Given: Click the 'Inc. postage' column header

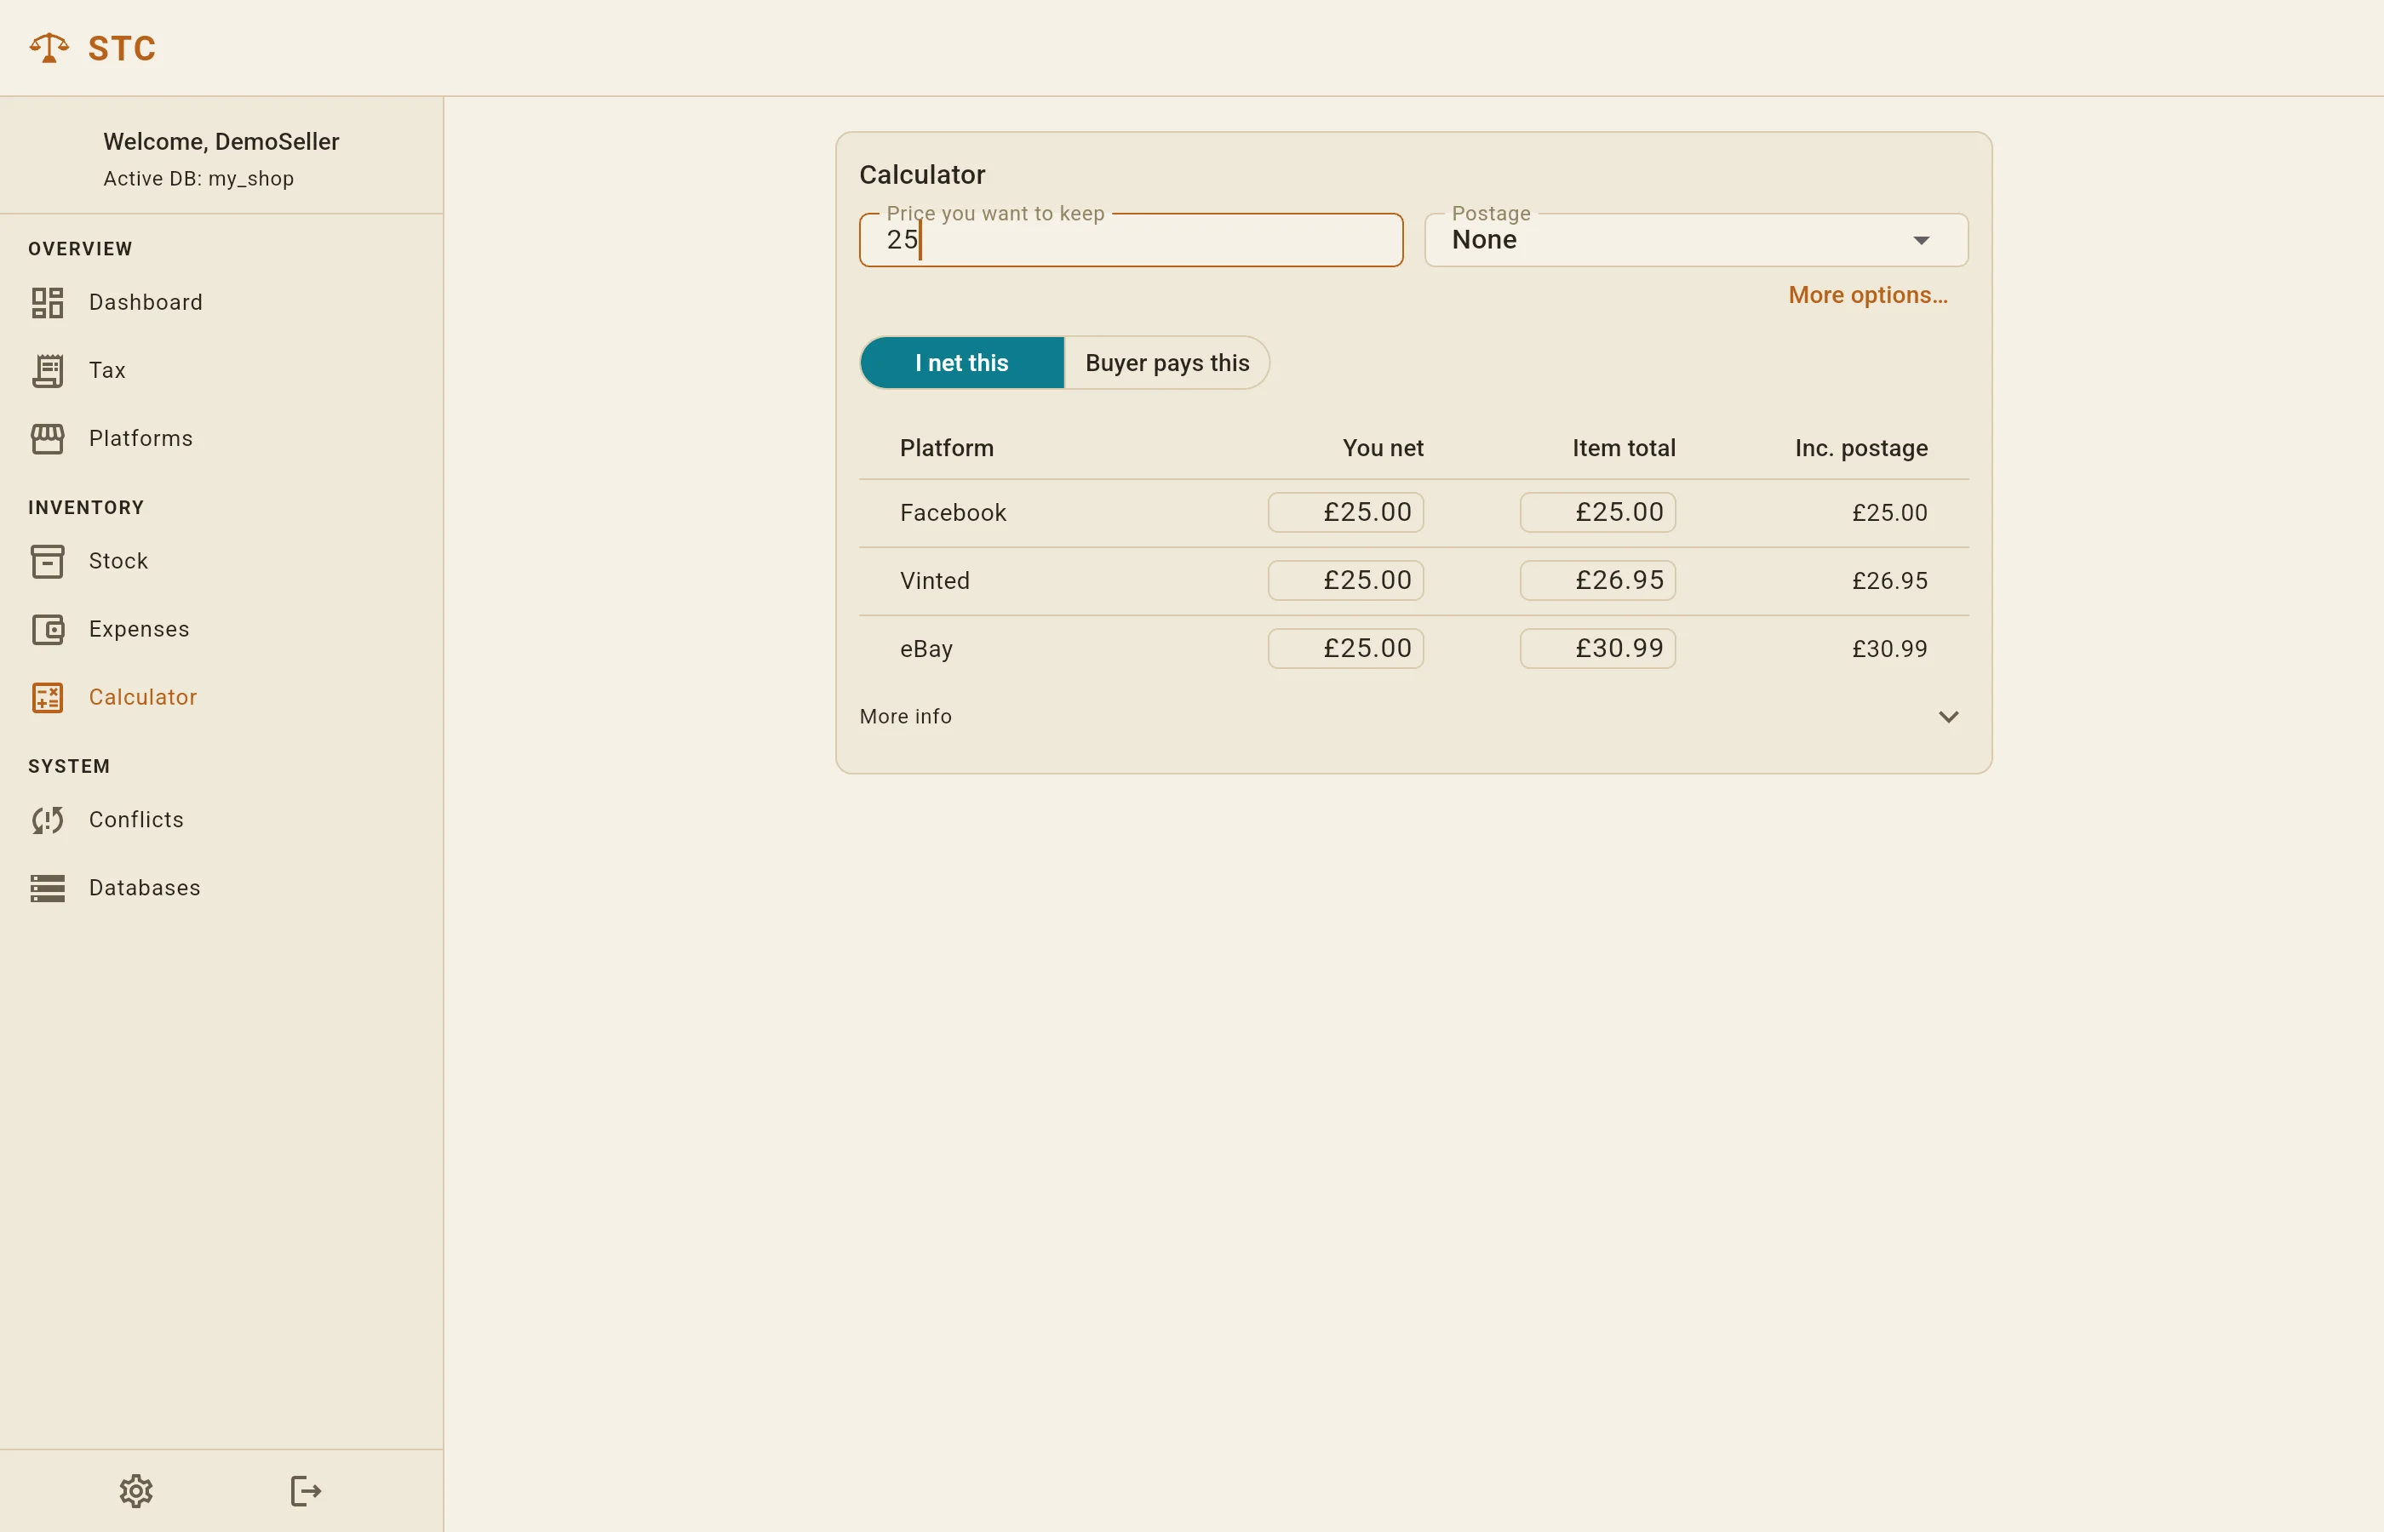Looking at the screenshot, I should tap(1860, 449).
